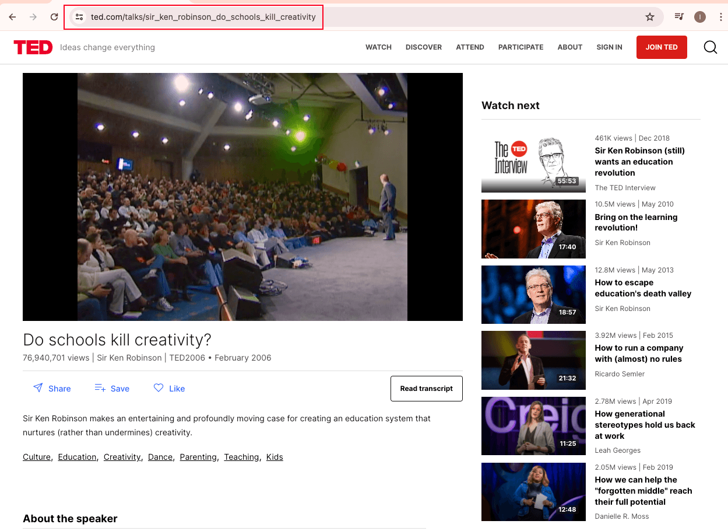The image size is (728, 531).
Task: Bookmark this page with the star icon
Action: [650, 17]
